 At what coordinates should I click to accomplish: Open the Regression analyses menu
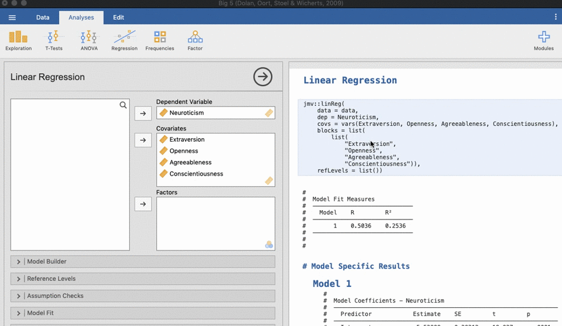point(124,40)
